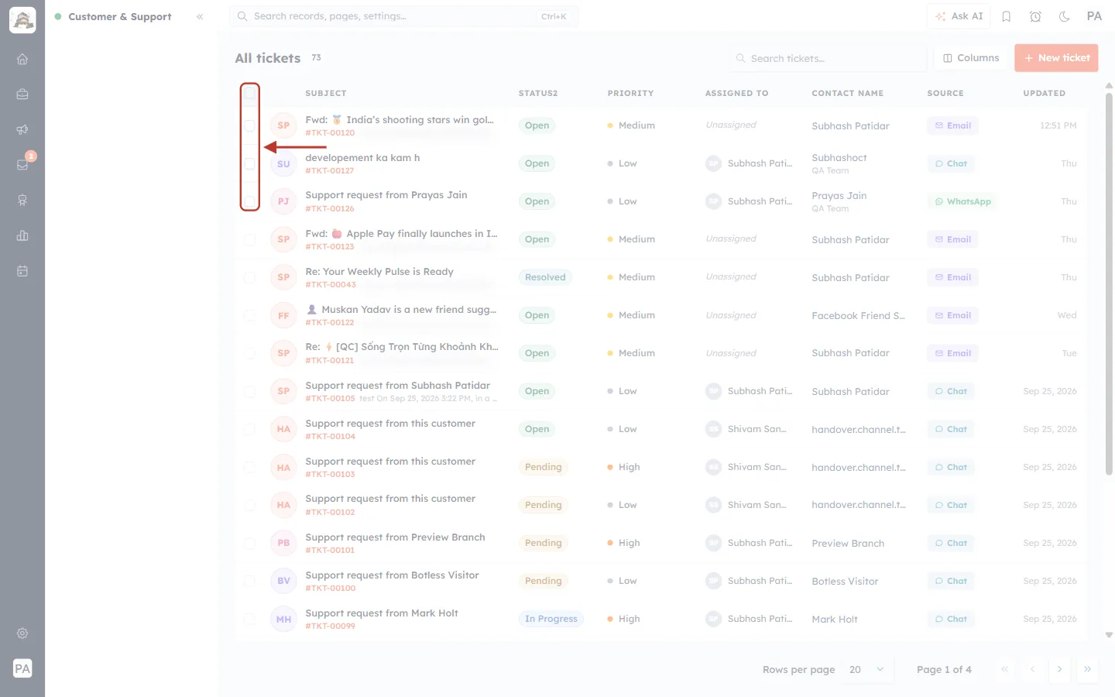Open the inbox icon with notification badge
This screenshot has width=1115, height=697.
click(22, 164)
